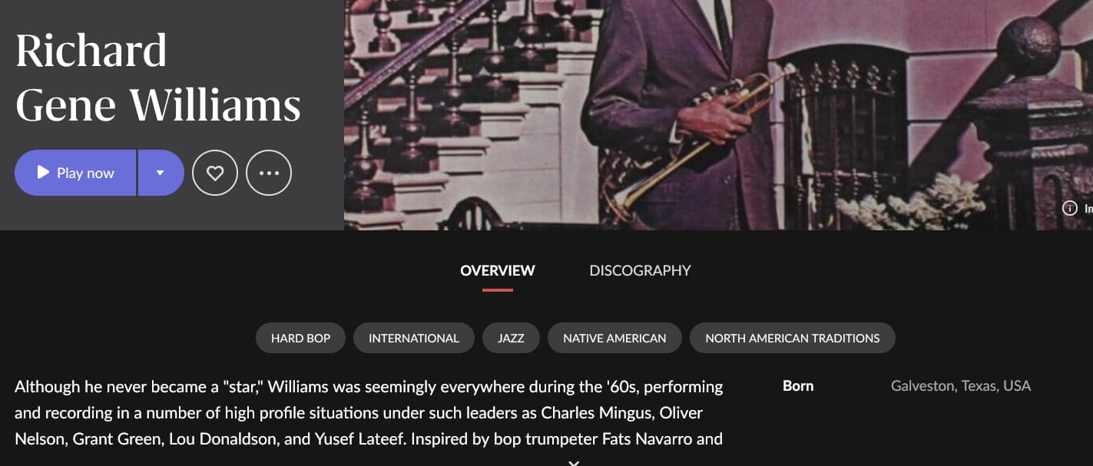Favorite the artist with the heart icon
The image size is (1093, 466).
pos(215,173)
